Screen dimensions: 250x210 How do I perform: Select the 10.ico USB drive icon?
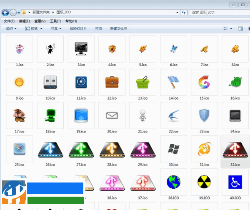click(50, 82)
